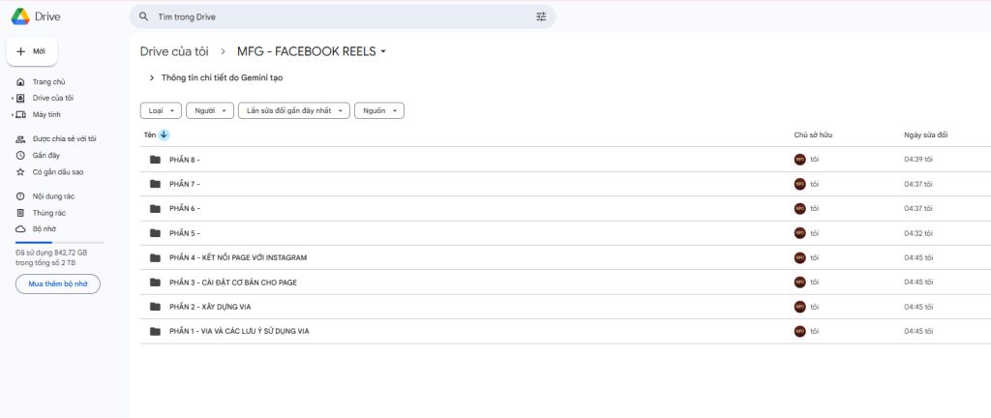Open Lần sửa đổi gần đây nhất filter
This screenshot has width=991, height=418.
point(294,110)
